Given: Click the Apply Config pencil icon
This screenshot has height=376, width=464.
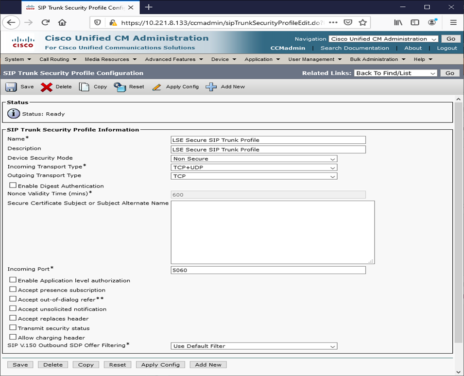Looking at the screenshot, I should [x=156, y=87].
